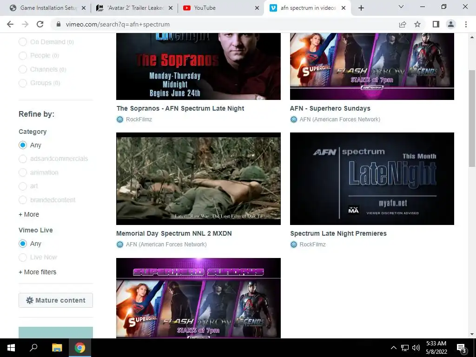Viewport: 476px width, 357px height.
Task: Open AFN (American Forces Network) under Memorial Day
Action: (x=166, y=245)
